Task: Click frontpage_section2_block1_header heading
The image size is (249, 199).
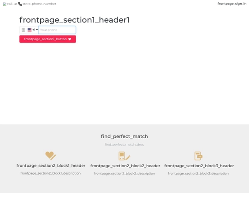Action: [x=51, y=166]
